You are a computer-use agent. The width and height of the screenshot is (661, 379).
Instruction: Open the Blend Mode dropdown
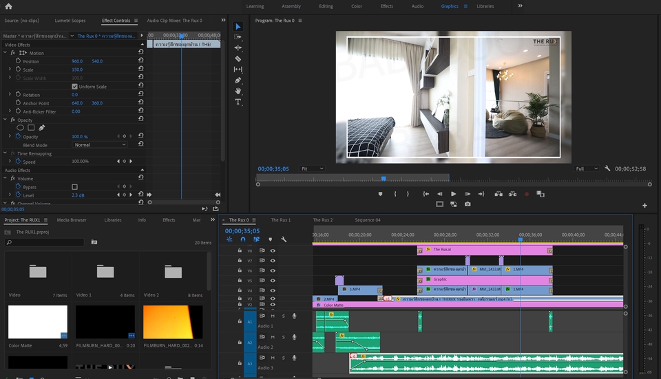(99, 145)
